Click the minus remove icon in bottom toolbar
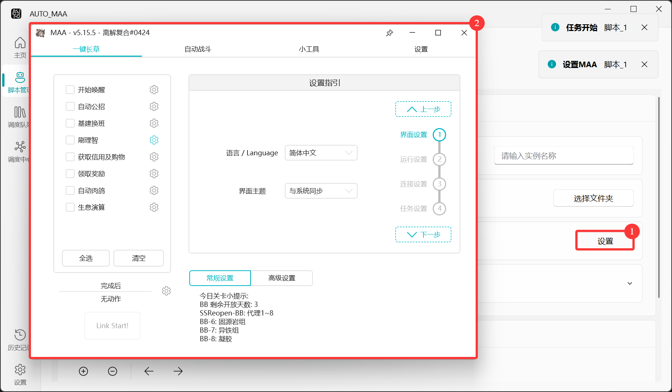672x392 pixels. pos(112,371)
